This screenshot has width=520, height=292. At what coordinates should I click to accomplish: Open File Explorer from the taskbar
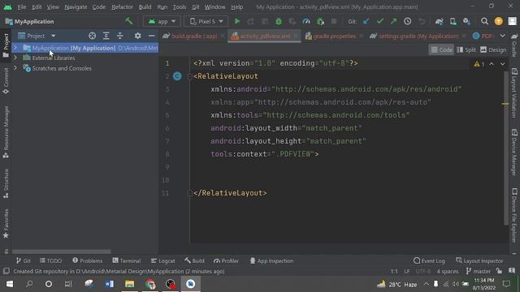130,284
